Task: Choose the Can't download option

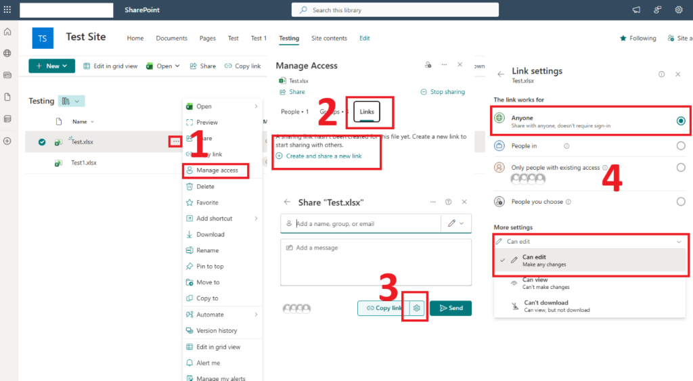Action: coord(589,306)
